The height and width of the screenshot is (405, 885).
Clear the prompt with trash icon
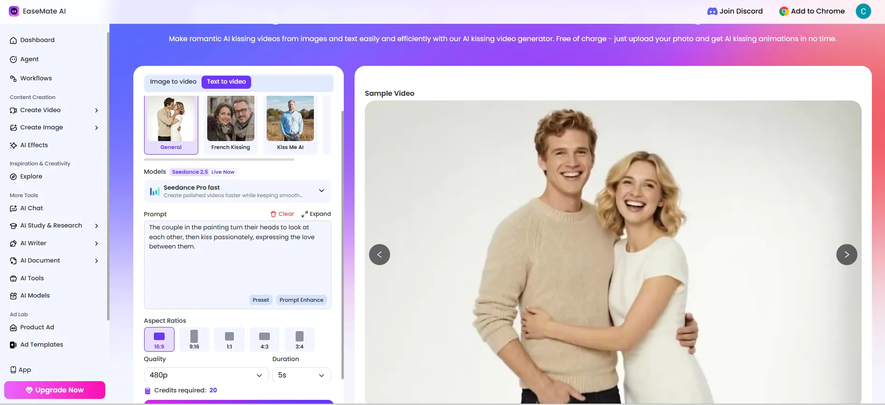tap(282, 214)
